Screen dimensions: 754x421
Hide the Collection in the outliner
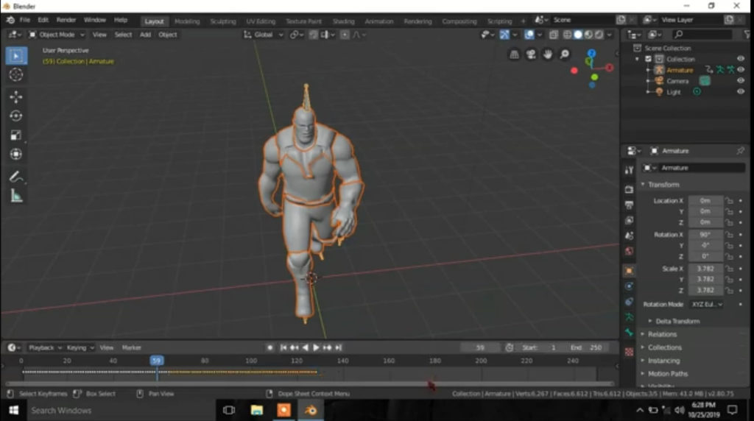(741, 59)
